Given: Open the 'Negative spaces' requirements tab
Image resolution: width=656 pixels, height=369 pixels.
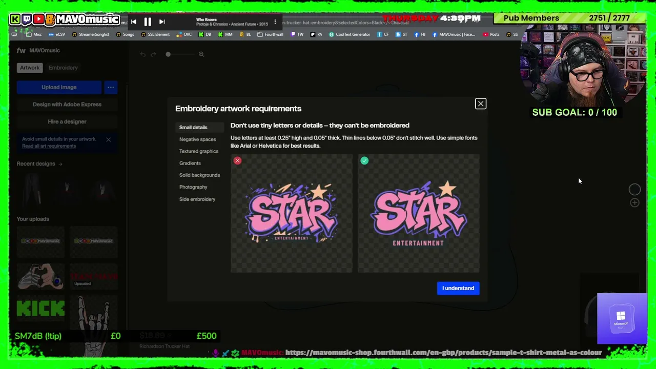Looking at the screenshot, I should click(197, 139).
